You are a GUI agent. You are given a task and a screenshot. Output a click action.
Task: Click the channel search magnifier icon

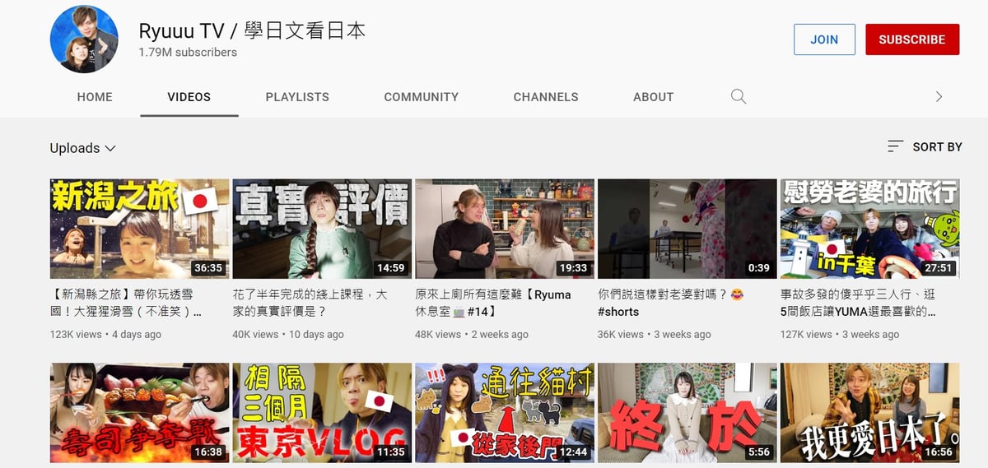pos(739,97)
